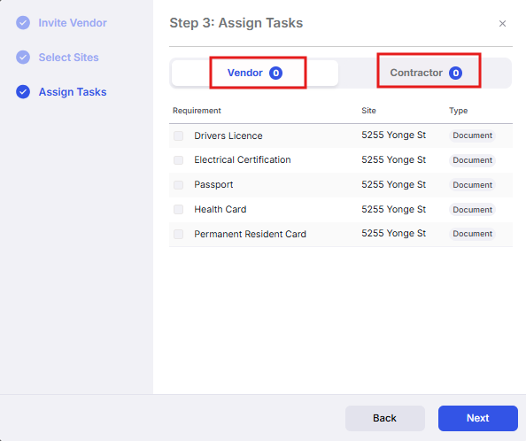Viewport: 526px width, 441px height.
Task: Select the Health Card checkbox
Action: click(x=179, y=209)
